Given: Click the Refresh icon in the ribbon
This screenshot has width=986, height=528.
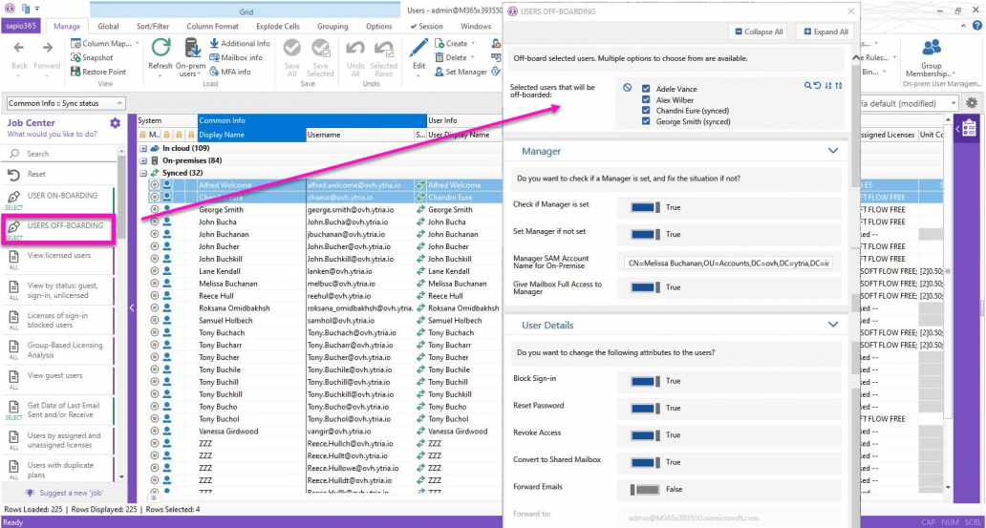Looking at the screenshot, I should [x=161, y=48].
